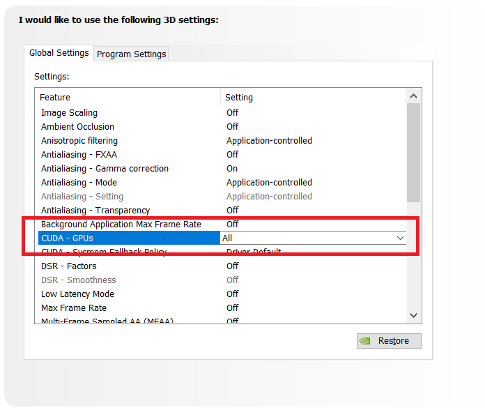
Task: Select the DSR - Factors row
Action: pyautogui.click(x=68, y=266)
